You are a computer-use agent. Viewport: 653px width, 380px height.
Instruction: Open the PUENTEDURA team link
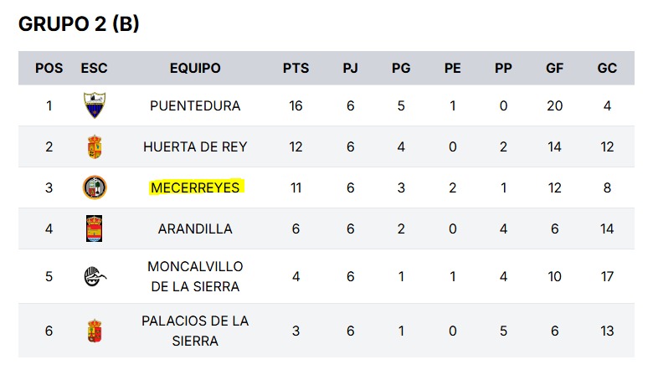(x=195, y=105)
